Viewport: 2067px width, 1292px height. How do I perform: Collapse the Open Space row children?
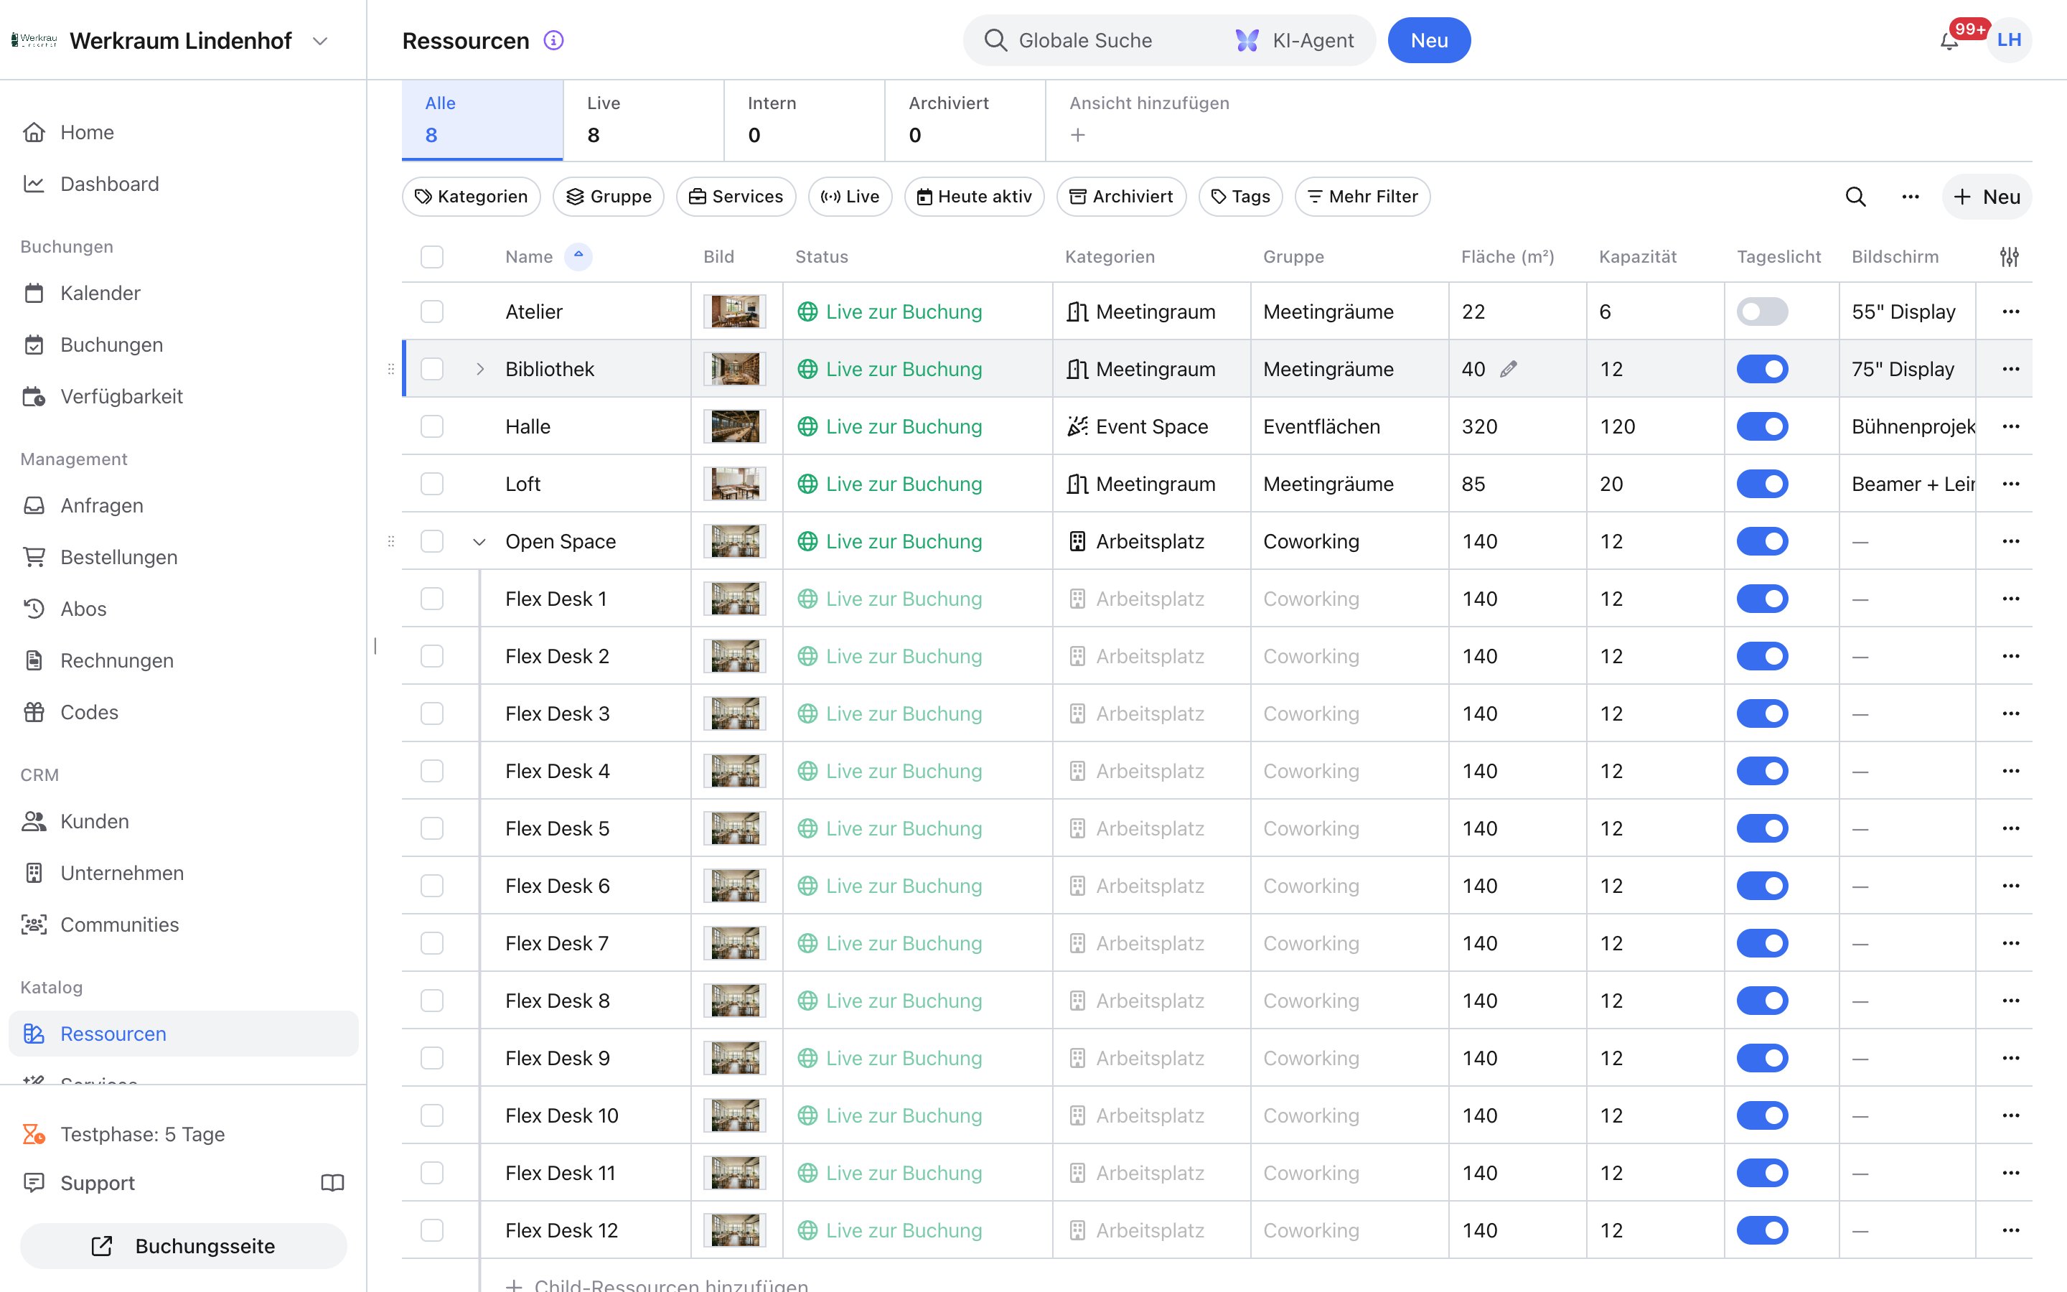pyautogui.click(x=480, y=542)
